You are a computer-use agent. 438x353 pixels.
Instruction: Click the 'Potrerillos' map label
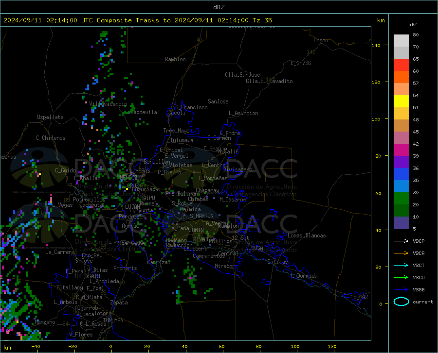point(89,200)
